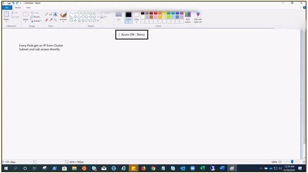
Task: Expand the Paste dropdown arrow
Action: [6, 22]
